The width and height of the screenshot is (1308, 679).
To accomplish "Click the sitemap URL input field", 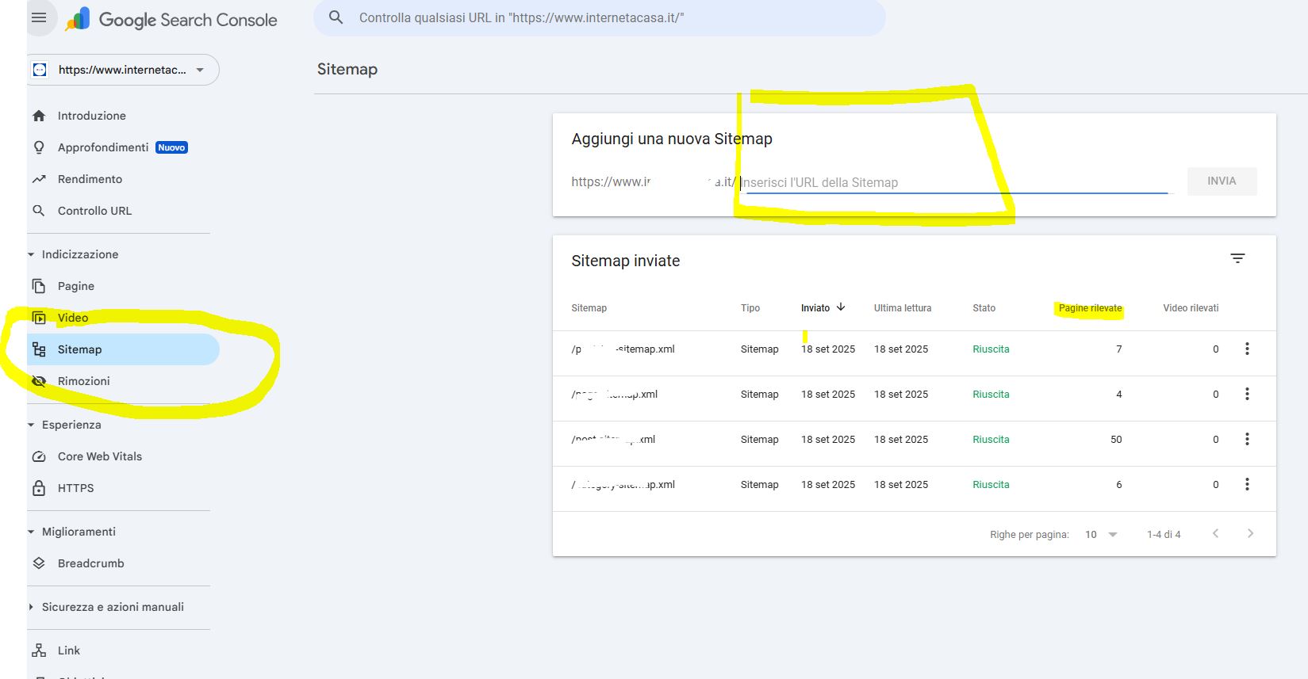I will click(956, 182).
